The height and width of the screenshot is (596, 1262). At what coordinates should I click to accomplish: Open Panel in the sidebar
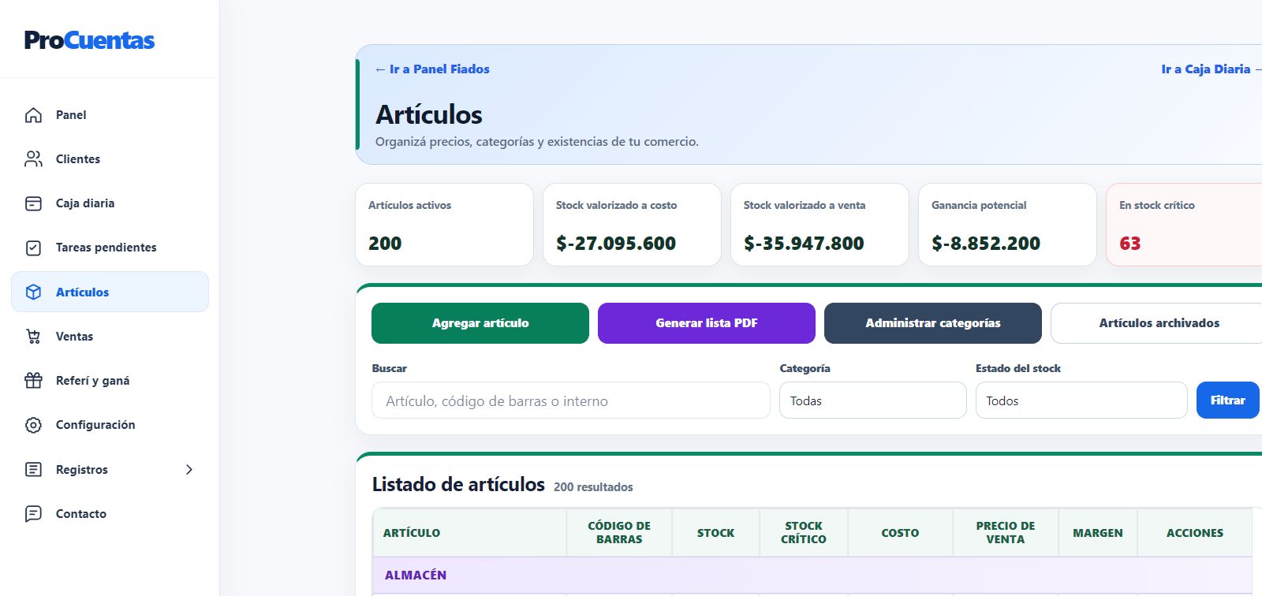point(110,115)
